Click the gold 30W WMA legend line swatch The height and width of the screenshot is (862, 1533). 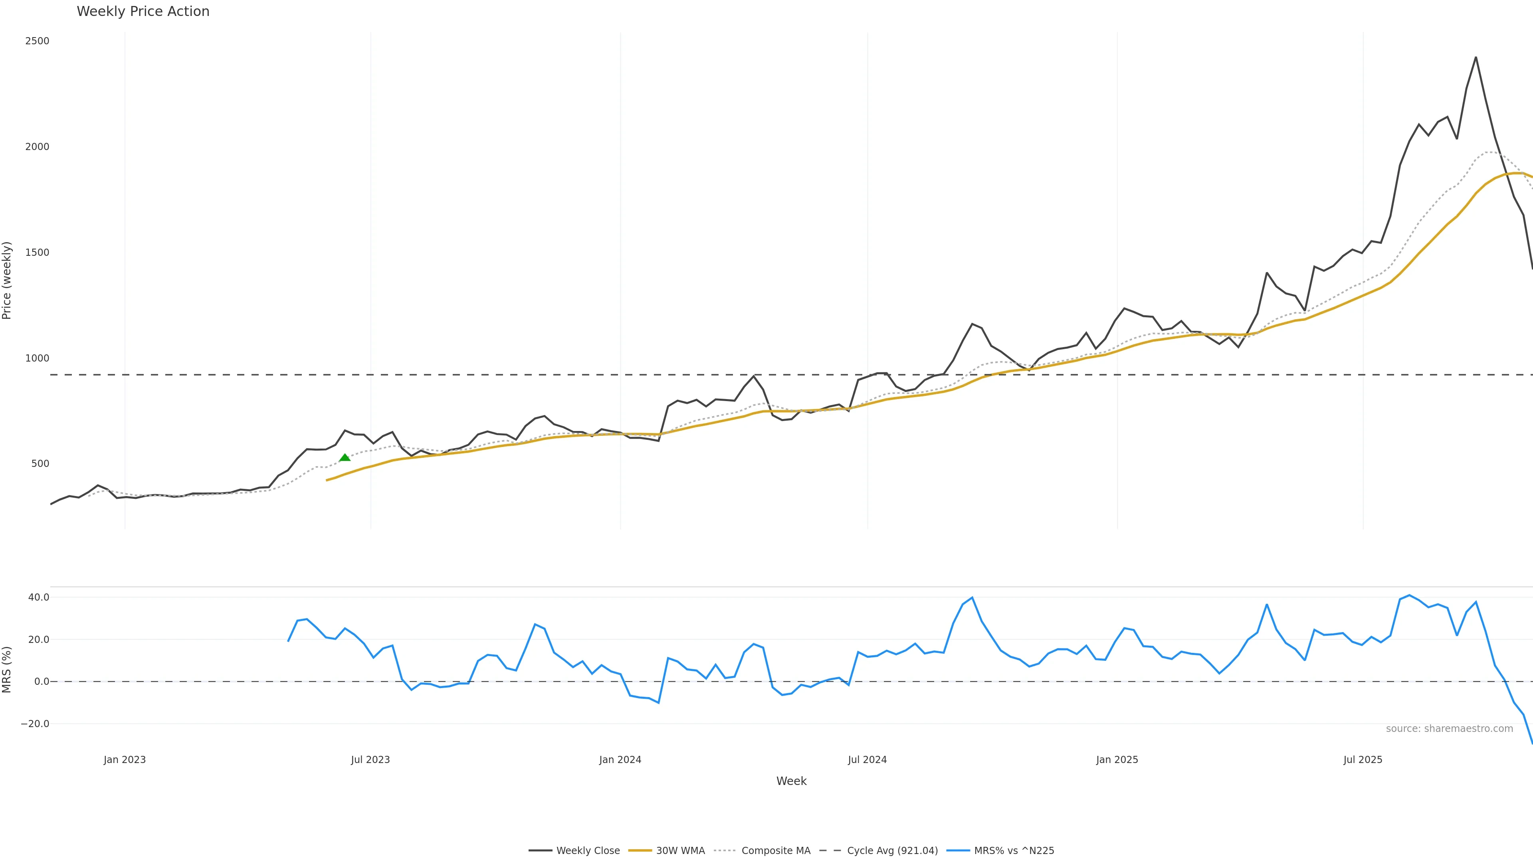640,851
